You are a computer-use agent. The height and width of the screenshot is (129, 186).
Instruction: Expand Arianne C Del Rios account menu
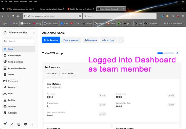[x=19, y=32]
